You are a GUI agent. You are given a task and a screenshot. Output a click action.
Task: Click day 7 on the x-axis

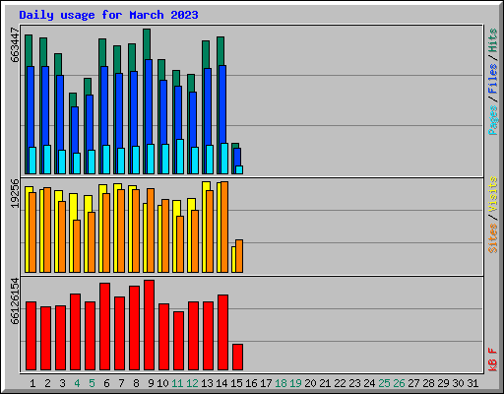click(121, 383)
